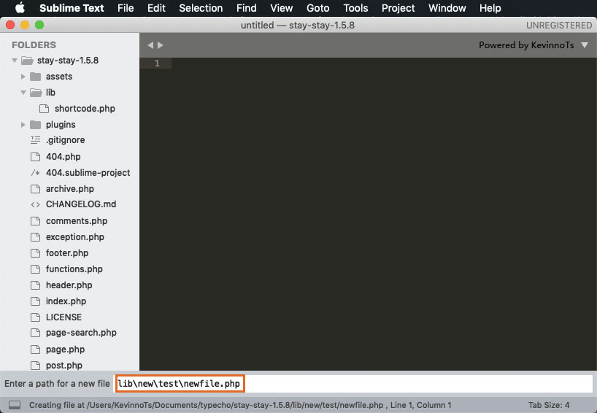Click the footer.php file icon

click(x=36, y=252)
